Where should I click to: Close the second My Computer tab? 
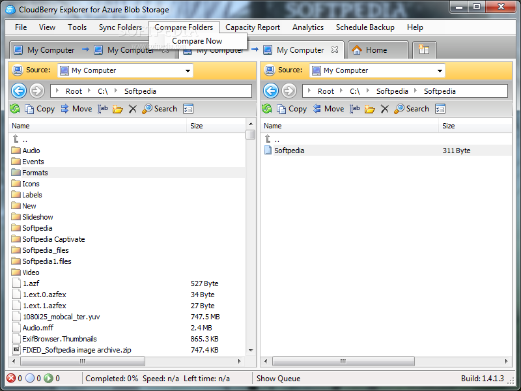pos(335,50)
